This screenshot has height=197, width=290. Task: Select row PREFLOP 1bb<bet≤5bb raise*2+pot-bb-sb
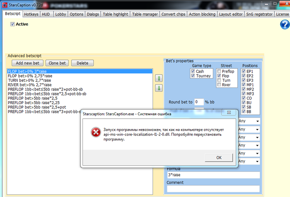tap(80, 89)
